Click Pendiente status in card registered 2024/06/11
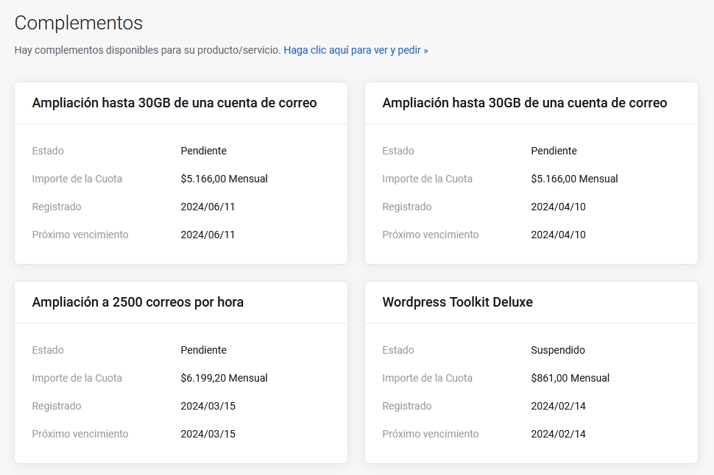Image resolution: width=714 pixels, height=475 pixels. coord(203,151)
